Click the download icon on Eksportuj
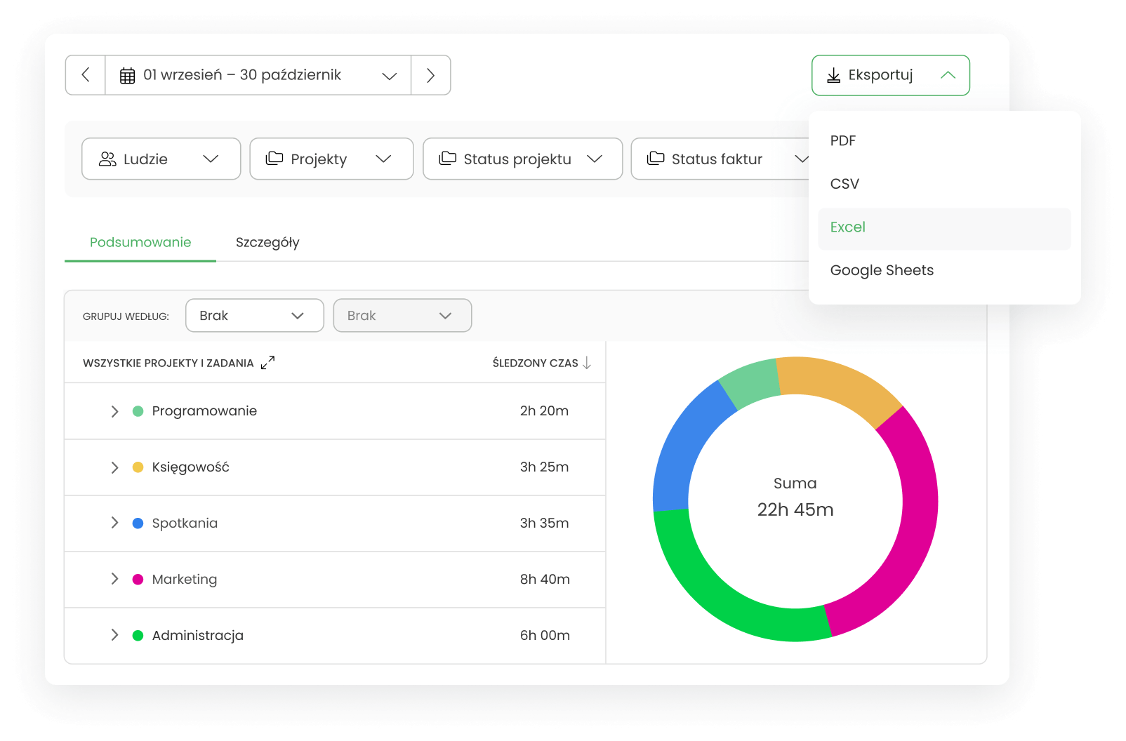The height and width of the screenshot is (741, 1126). pos(833,76)
